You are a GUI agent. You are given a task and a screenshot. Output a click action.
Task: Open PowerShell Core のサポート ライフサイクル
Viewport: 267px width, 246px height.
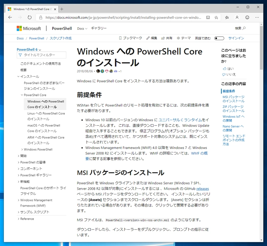click(x=43, y=191)
